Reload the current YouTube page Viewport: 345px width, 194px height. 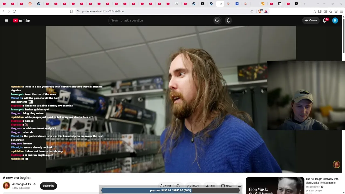14,11
